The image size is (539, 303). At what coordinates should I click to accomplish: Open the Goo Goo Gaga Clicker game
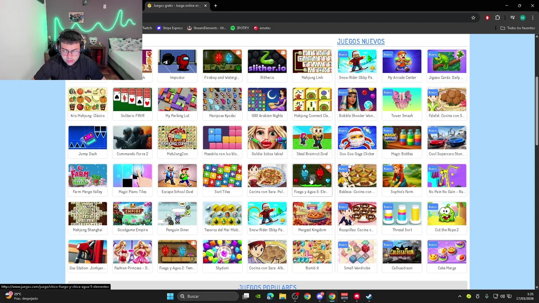pos(357,141)
